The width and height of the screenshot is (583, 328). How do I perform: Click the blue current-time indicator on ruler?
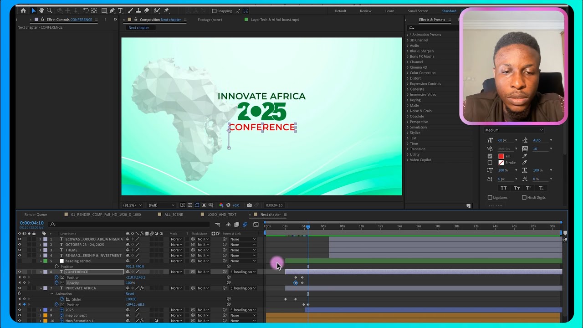308,226
